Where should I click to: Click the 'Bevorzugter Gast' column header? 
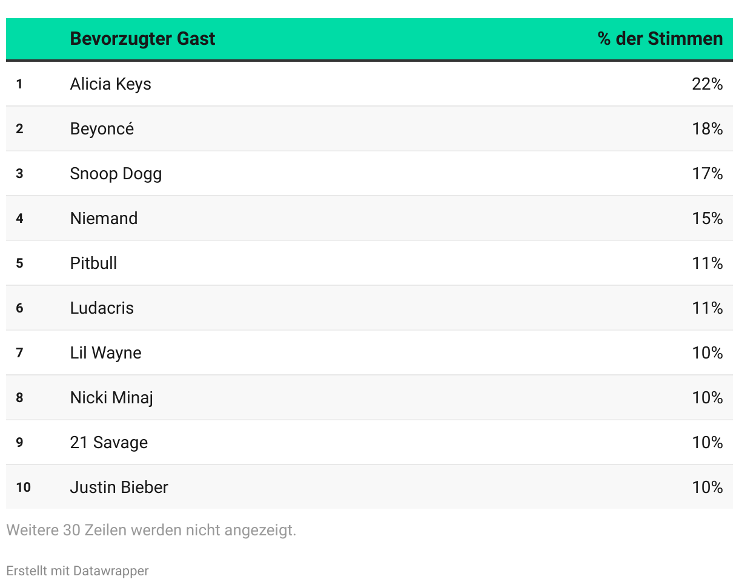142,39
